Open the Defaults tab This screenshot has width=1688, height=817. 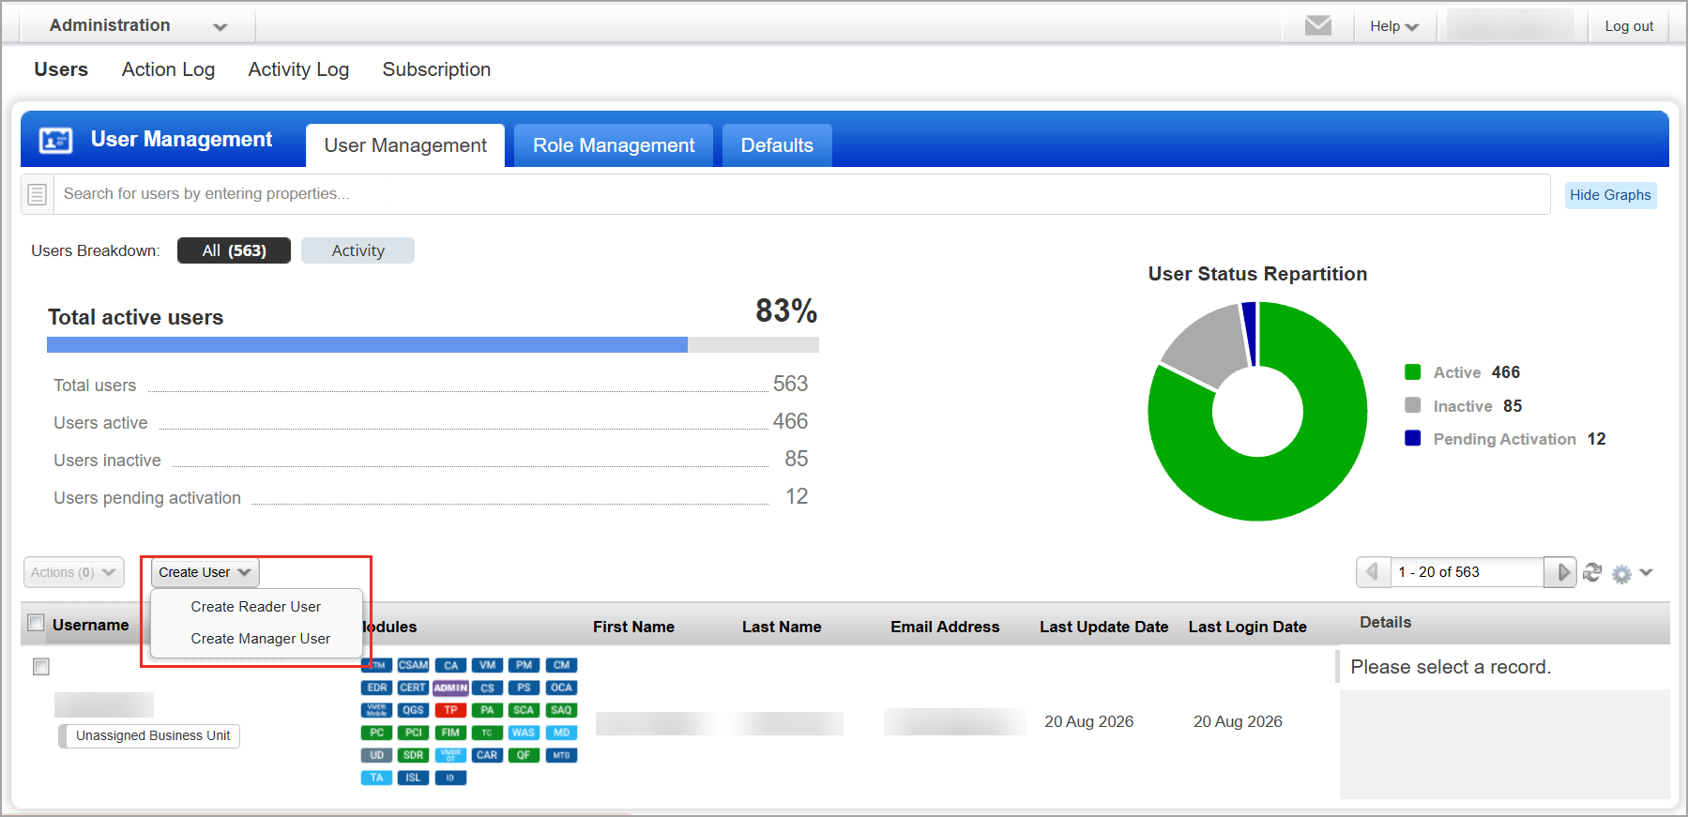(777, 145)
